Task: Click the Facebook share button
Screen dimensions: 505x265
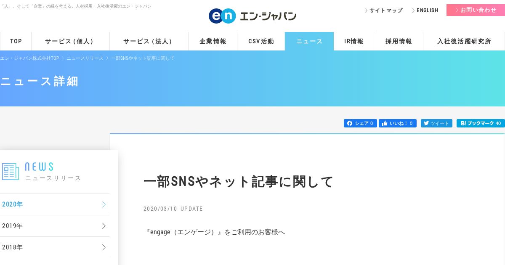Action: 360,123
